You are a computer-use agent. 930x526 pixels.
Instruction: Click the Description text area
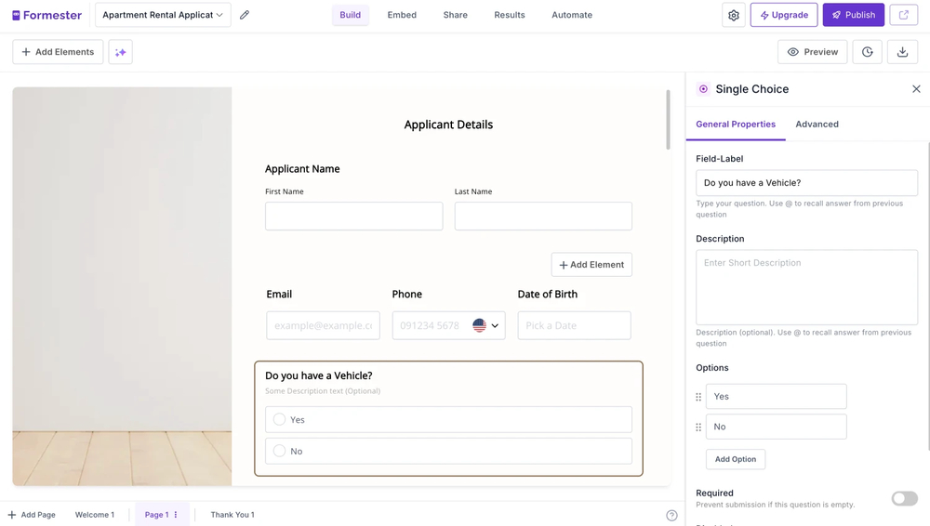tap(806, 286)
